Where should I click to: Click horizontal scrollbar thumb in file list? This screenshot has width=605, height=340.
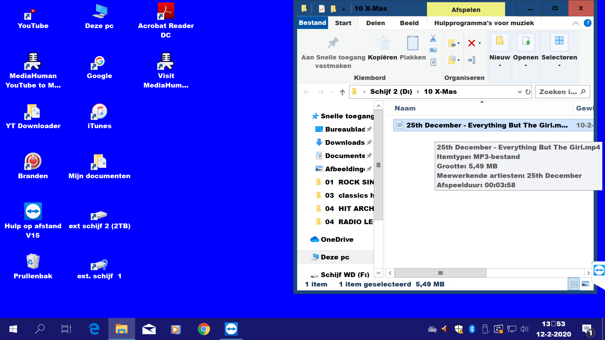[x=440, y=273]
